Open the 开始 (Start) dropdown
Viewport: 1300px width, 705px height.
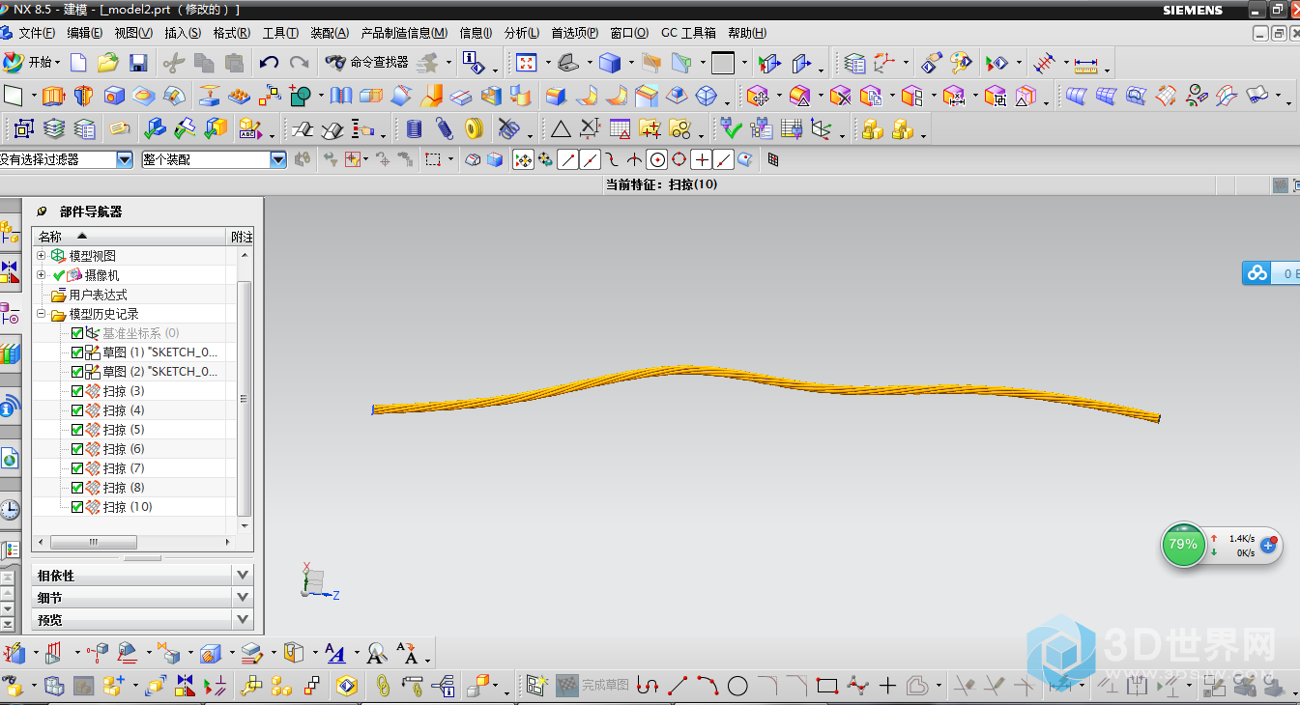click(32, 63)
